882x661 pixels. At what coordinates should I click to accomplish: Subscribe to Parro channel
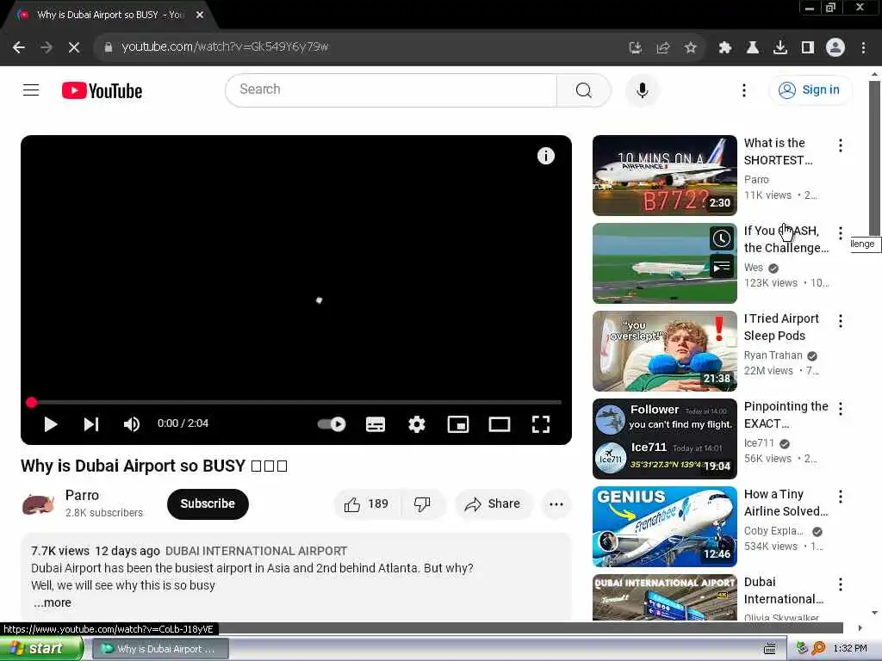tap(208, 503)
